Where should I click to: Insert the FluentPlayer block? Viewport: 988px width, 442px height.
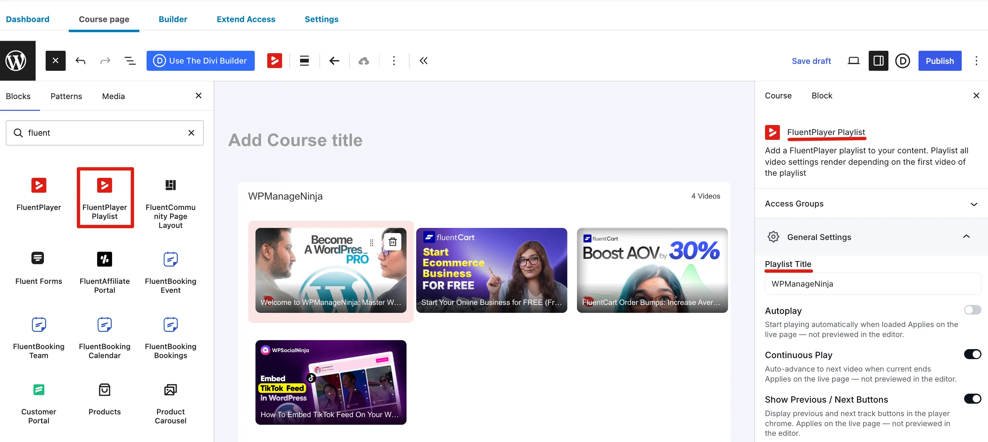click(39, 194)
